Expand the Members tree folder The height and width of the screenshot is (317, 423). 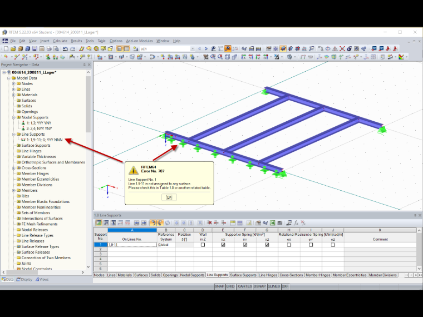click(x=14, y=190)
